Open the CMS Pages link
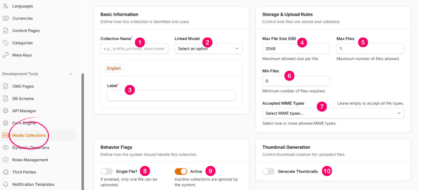The width and height of the screenshot is (421, 190). (23, 86)
